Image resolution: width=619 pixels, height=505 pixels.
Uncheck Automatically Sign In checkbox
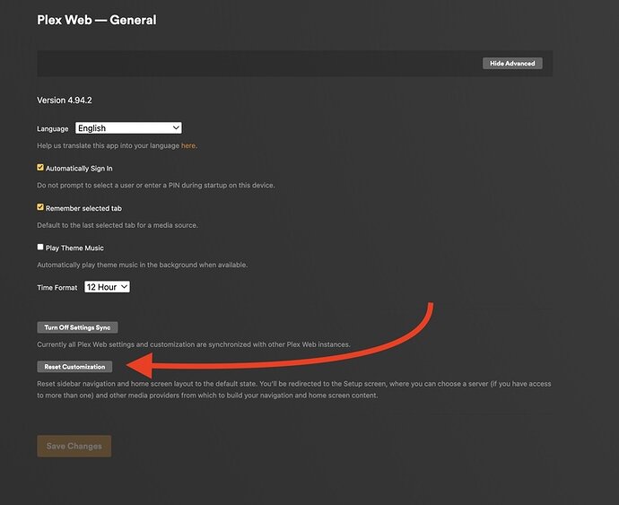[40, 168]
